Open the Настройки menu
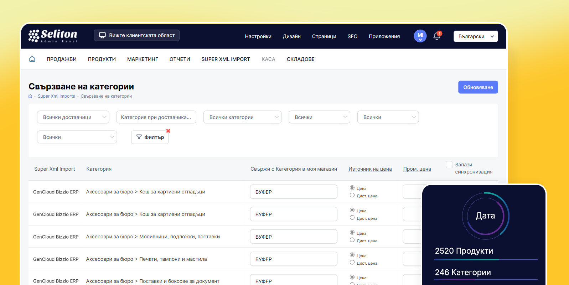 258,36
